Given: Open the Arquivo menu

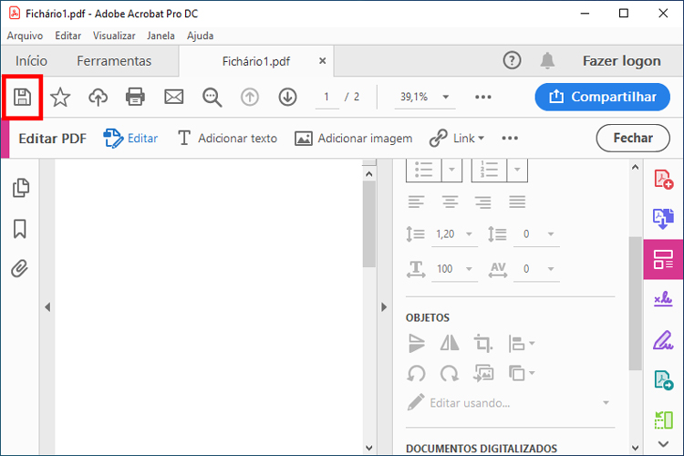Looking at the screenshot, I should tap(25, 36).
